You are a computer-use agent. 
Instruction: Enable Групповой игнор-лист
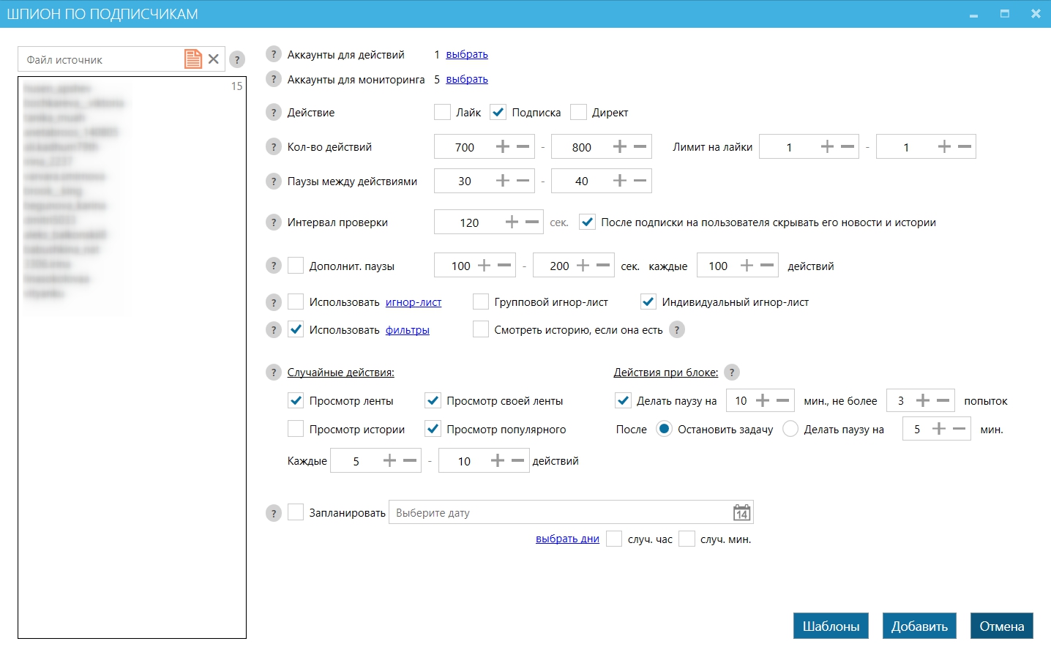click(x=481, y=302)
